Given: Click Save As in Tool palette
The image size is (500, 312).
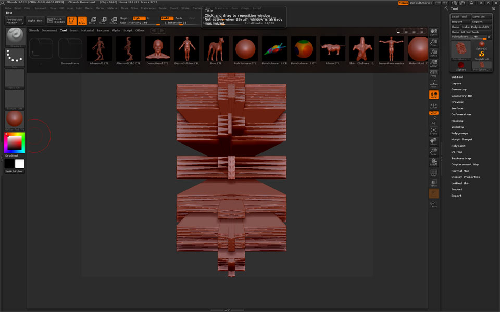Looking at the screenshot, I should point(481,17).
